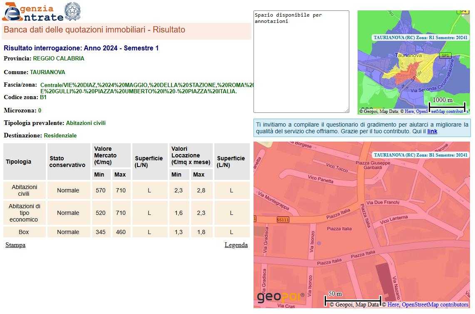Click the zone B1 label on the large map

420,155
